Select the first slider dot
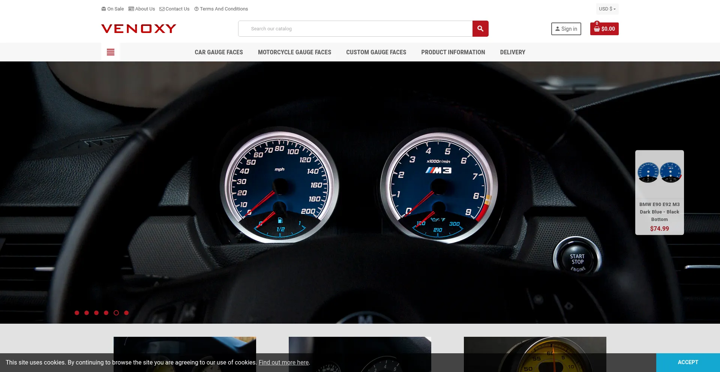Screen dimensions: 720x372 [x=77, y=313]
